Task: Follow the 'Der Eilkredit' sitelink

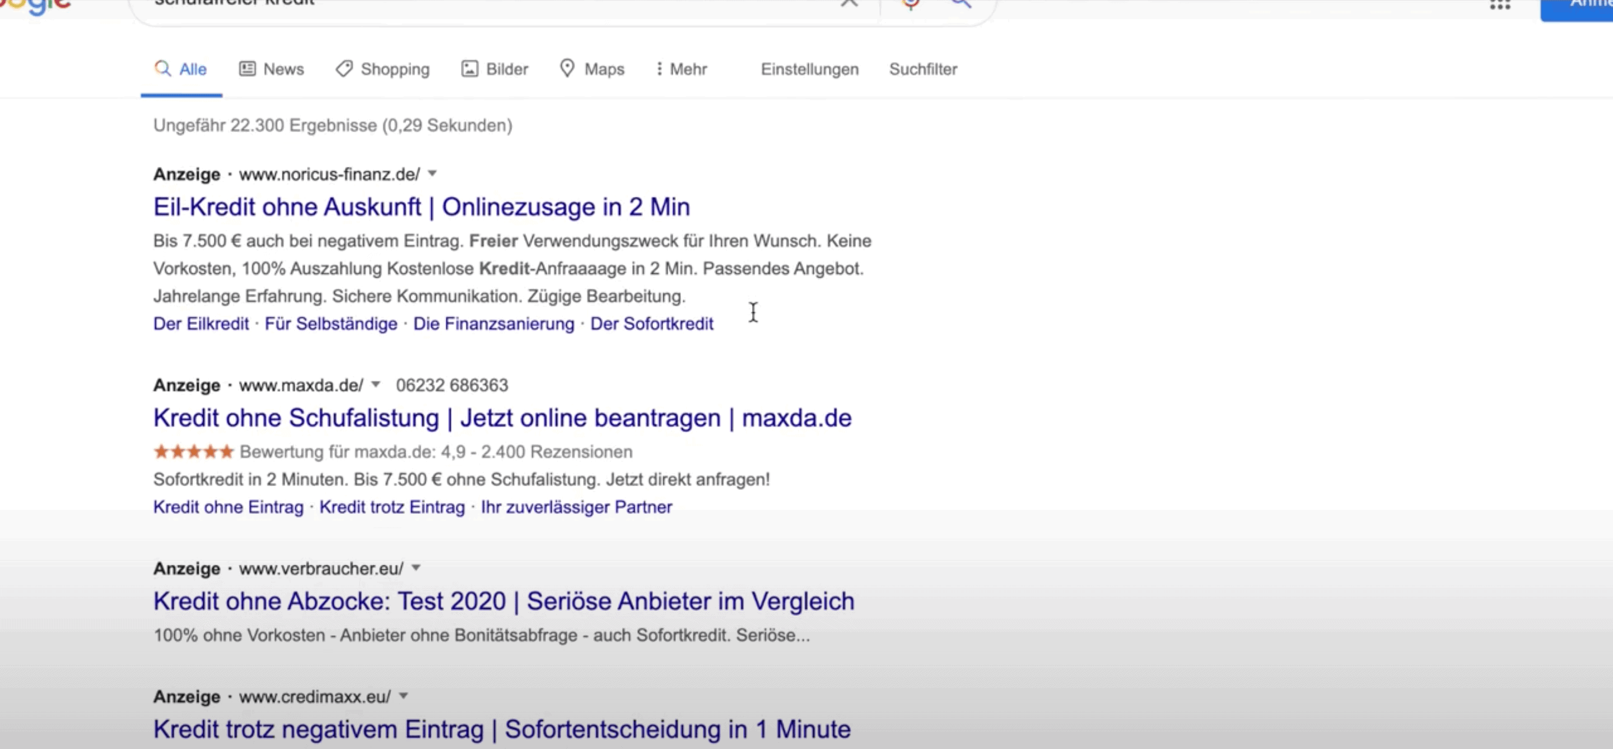Action: click(201, 324)
